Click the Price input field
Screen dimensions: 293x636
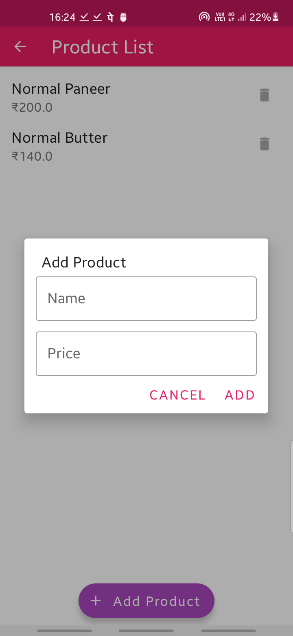[146, 353]
